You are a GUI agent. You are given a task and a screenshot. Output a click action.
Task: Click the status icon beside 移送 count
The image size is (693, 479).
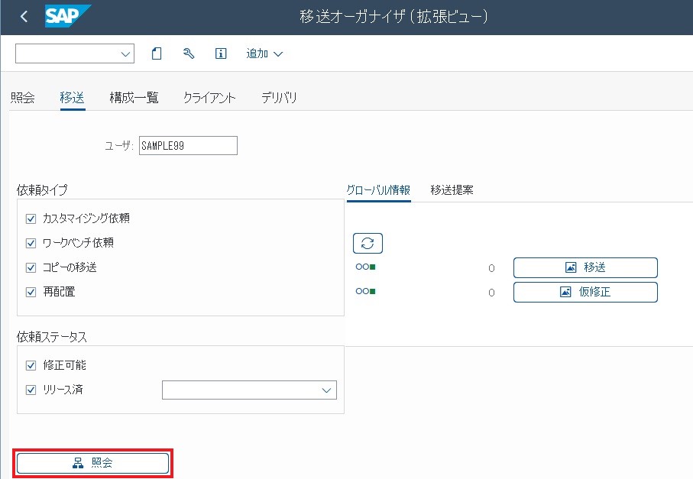366,267
